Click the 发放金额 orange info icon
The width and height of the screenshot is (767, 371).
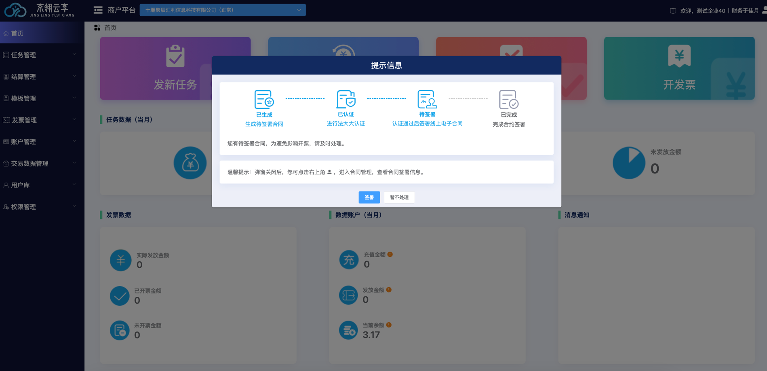tap(389, 290)
